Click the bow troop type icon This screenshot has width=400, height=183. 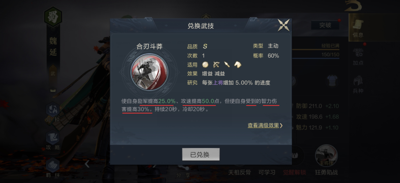click(x=216, y=65)
